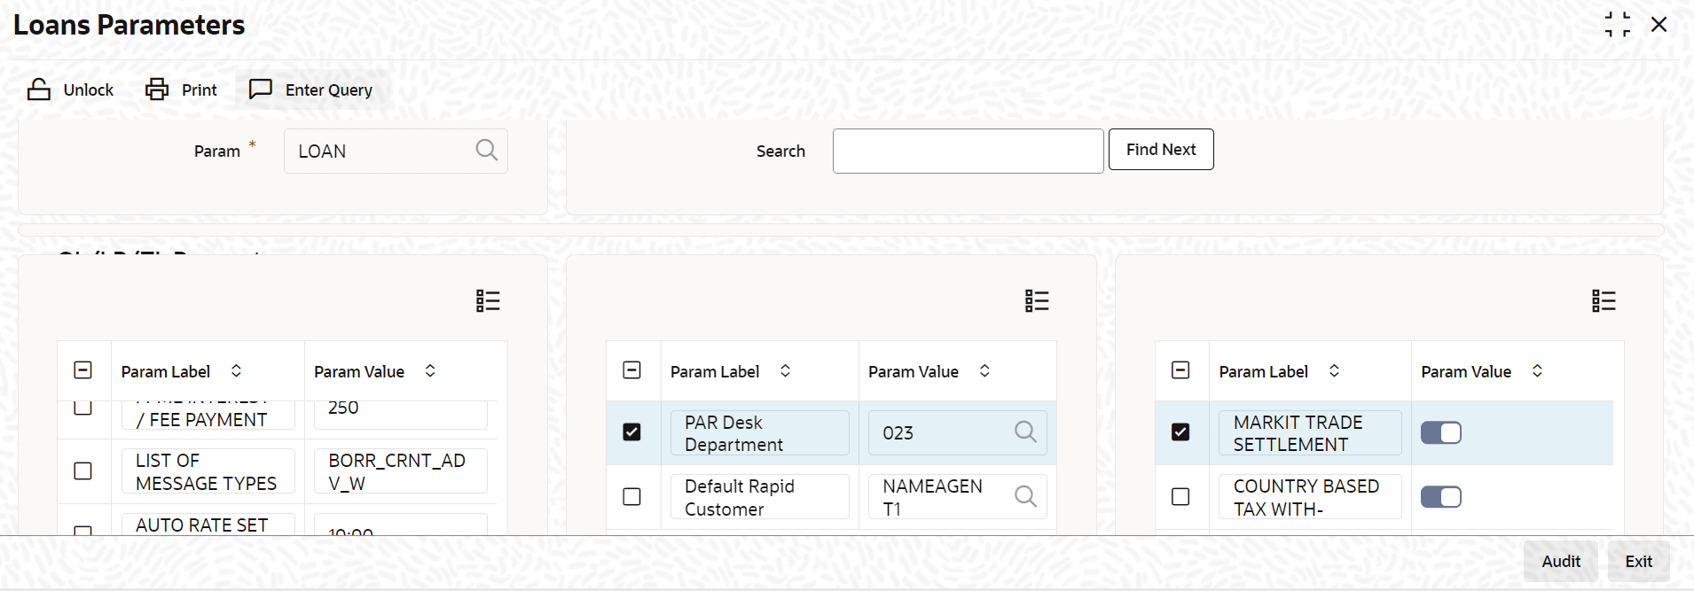Sort right table by Param Label
The height and width of the screenshot is (591, 1694).
[1334, 371]
